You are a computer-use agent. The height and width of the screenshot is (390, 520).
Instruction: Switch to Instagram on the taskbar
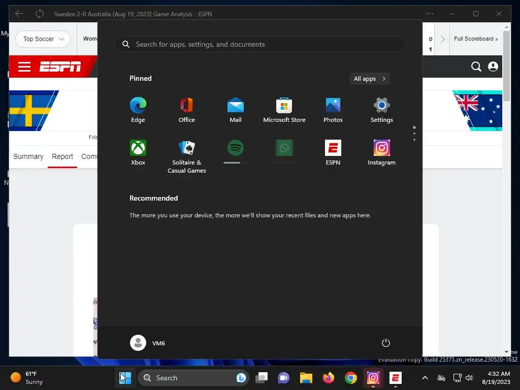[x=373, y=378]
